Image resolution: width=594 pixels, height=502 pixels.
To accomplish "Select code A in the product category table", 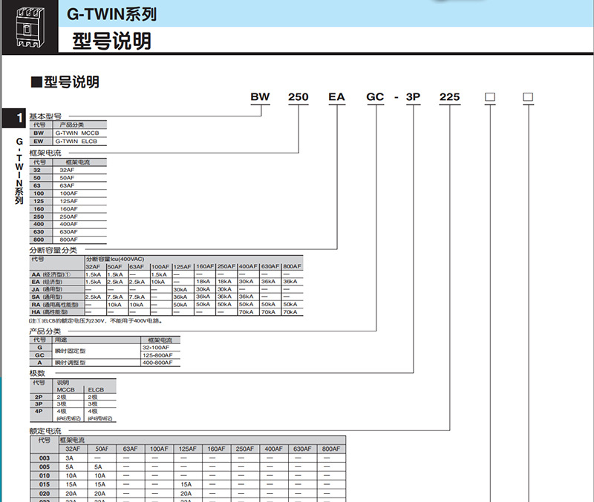I will pyautogui.click(x=39, y=363).
